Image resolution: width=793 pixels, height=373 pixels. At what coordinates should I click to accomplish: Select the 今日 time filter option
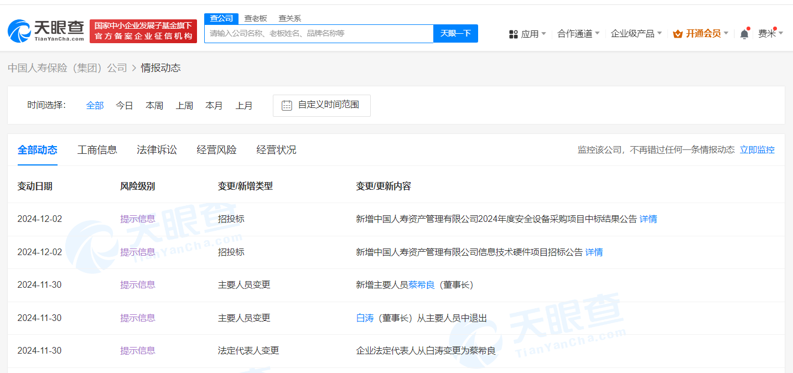[x=125, y=105]
